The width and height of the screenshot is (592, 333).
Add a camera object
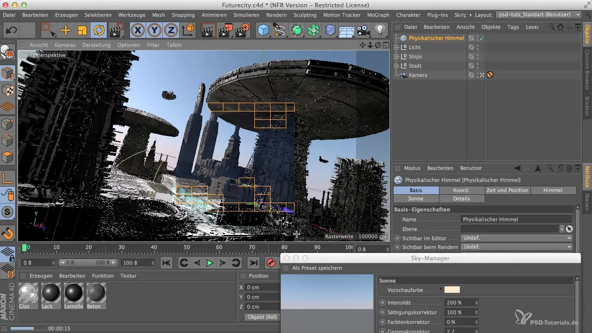pos(364,31)
